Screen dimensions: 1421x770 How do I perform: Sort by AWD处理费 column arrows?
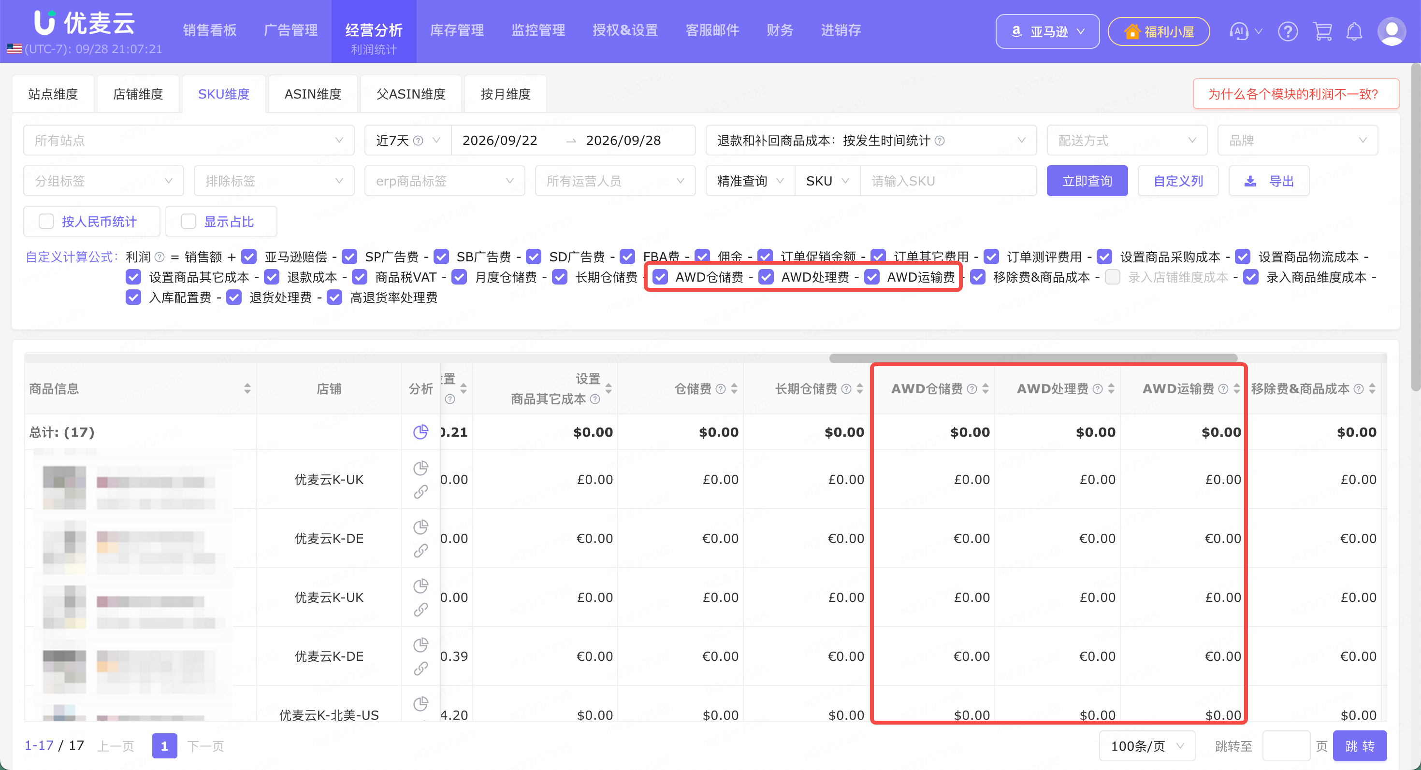[1111, 388]
